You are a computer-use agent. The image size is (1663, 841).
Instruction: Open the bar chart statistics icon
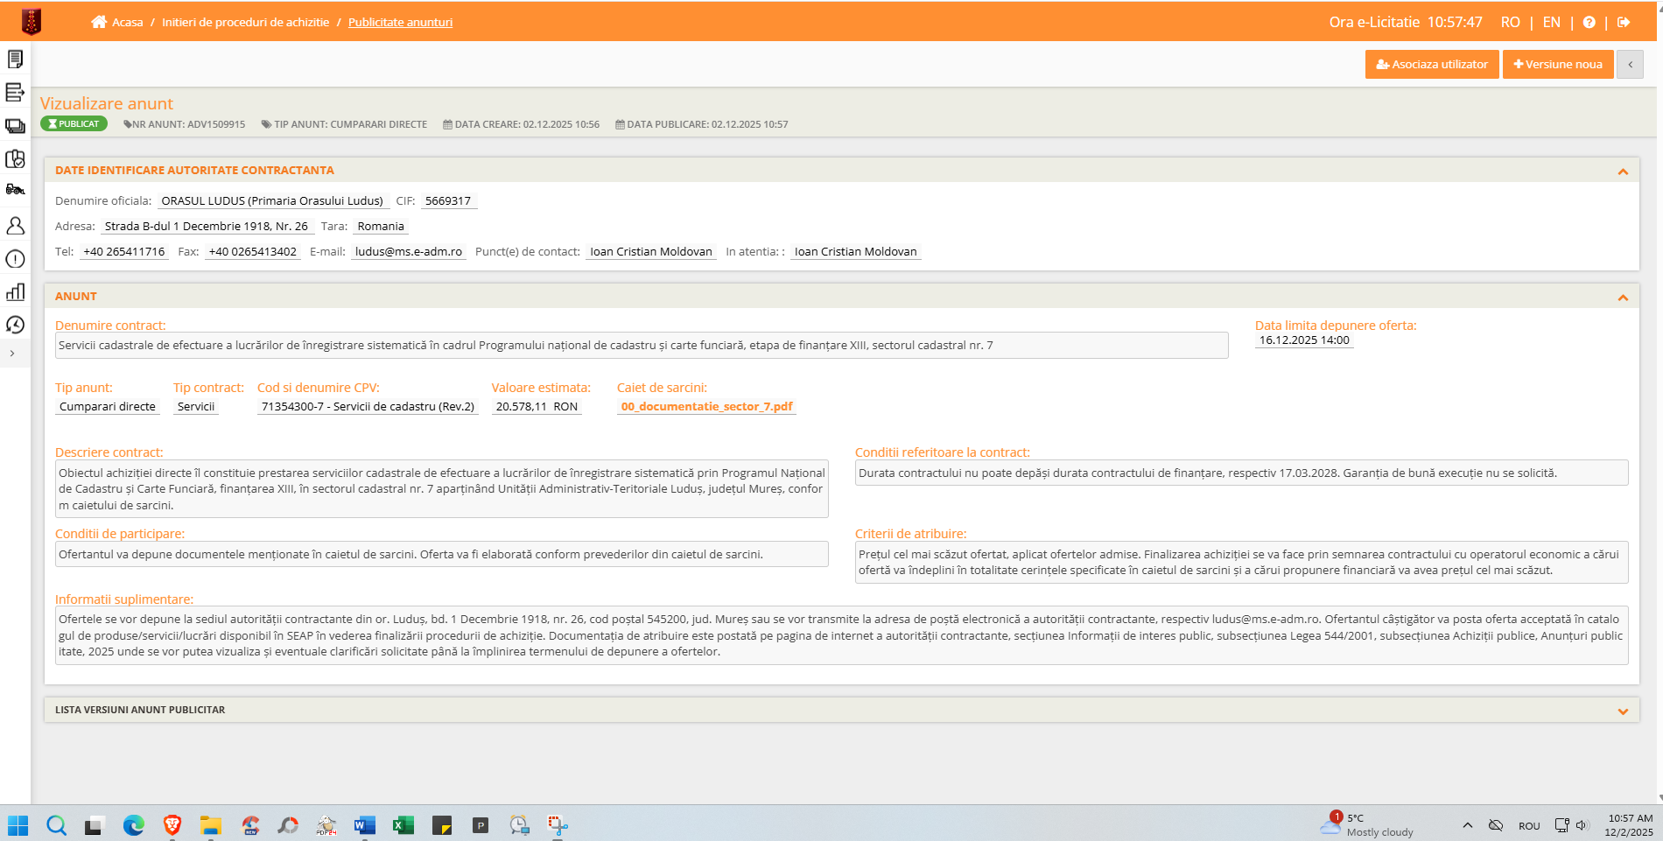pyautogui.click(x=15, y=292)
